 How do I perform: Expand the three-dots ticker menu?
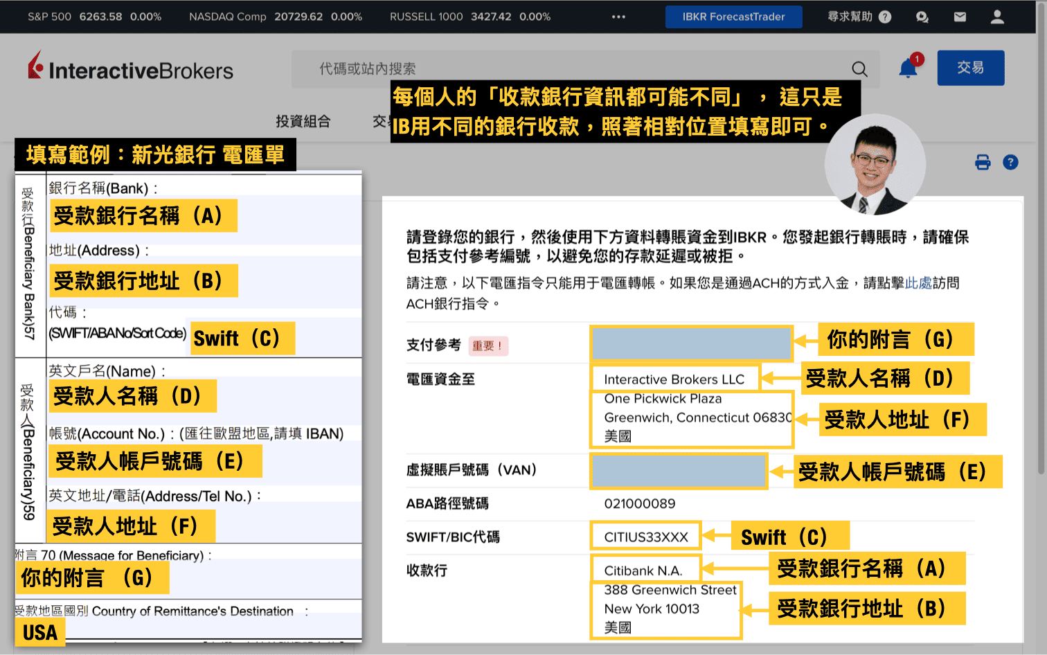pyautogui.click(x=618, y=17)
